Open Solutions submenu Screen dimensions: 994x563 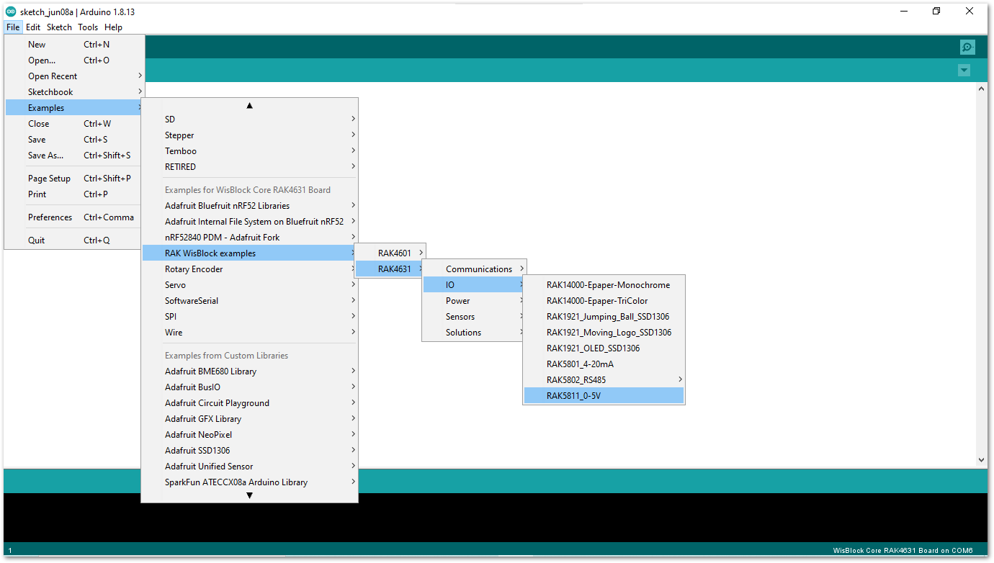point(475,333)
